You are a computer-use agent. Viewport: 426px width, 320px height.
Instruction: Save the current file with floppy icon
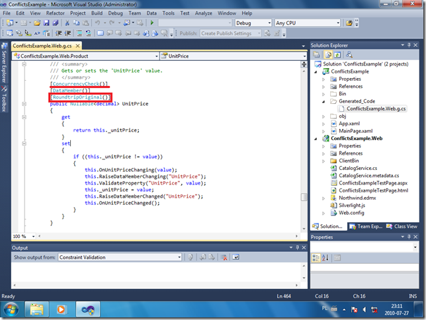pos(46,23)
